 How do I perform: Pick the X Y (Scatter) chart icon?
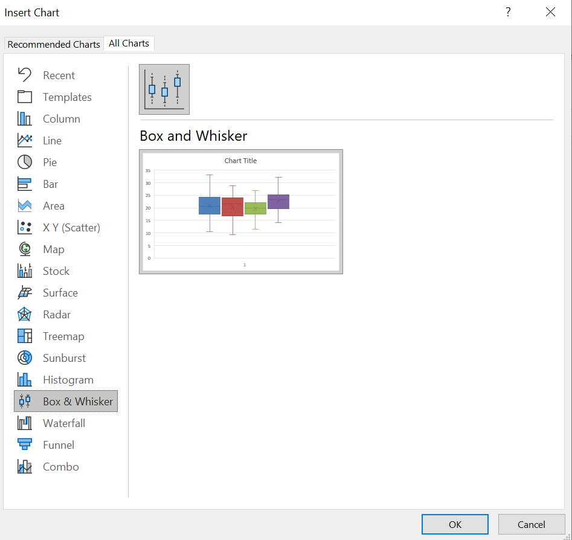tap(24, 228)
